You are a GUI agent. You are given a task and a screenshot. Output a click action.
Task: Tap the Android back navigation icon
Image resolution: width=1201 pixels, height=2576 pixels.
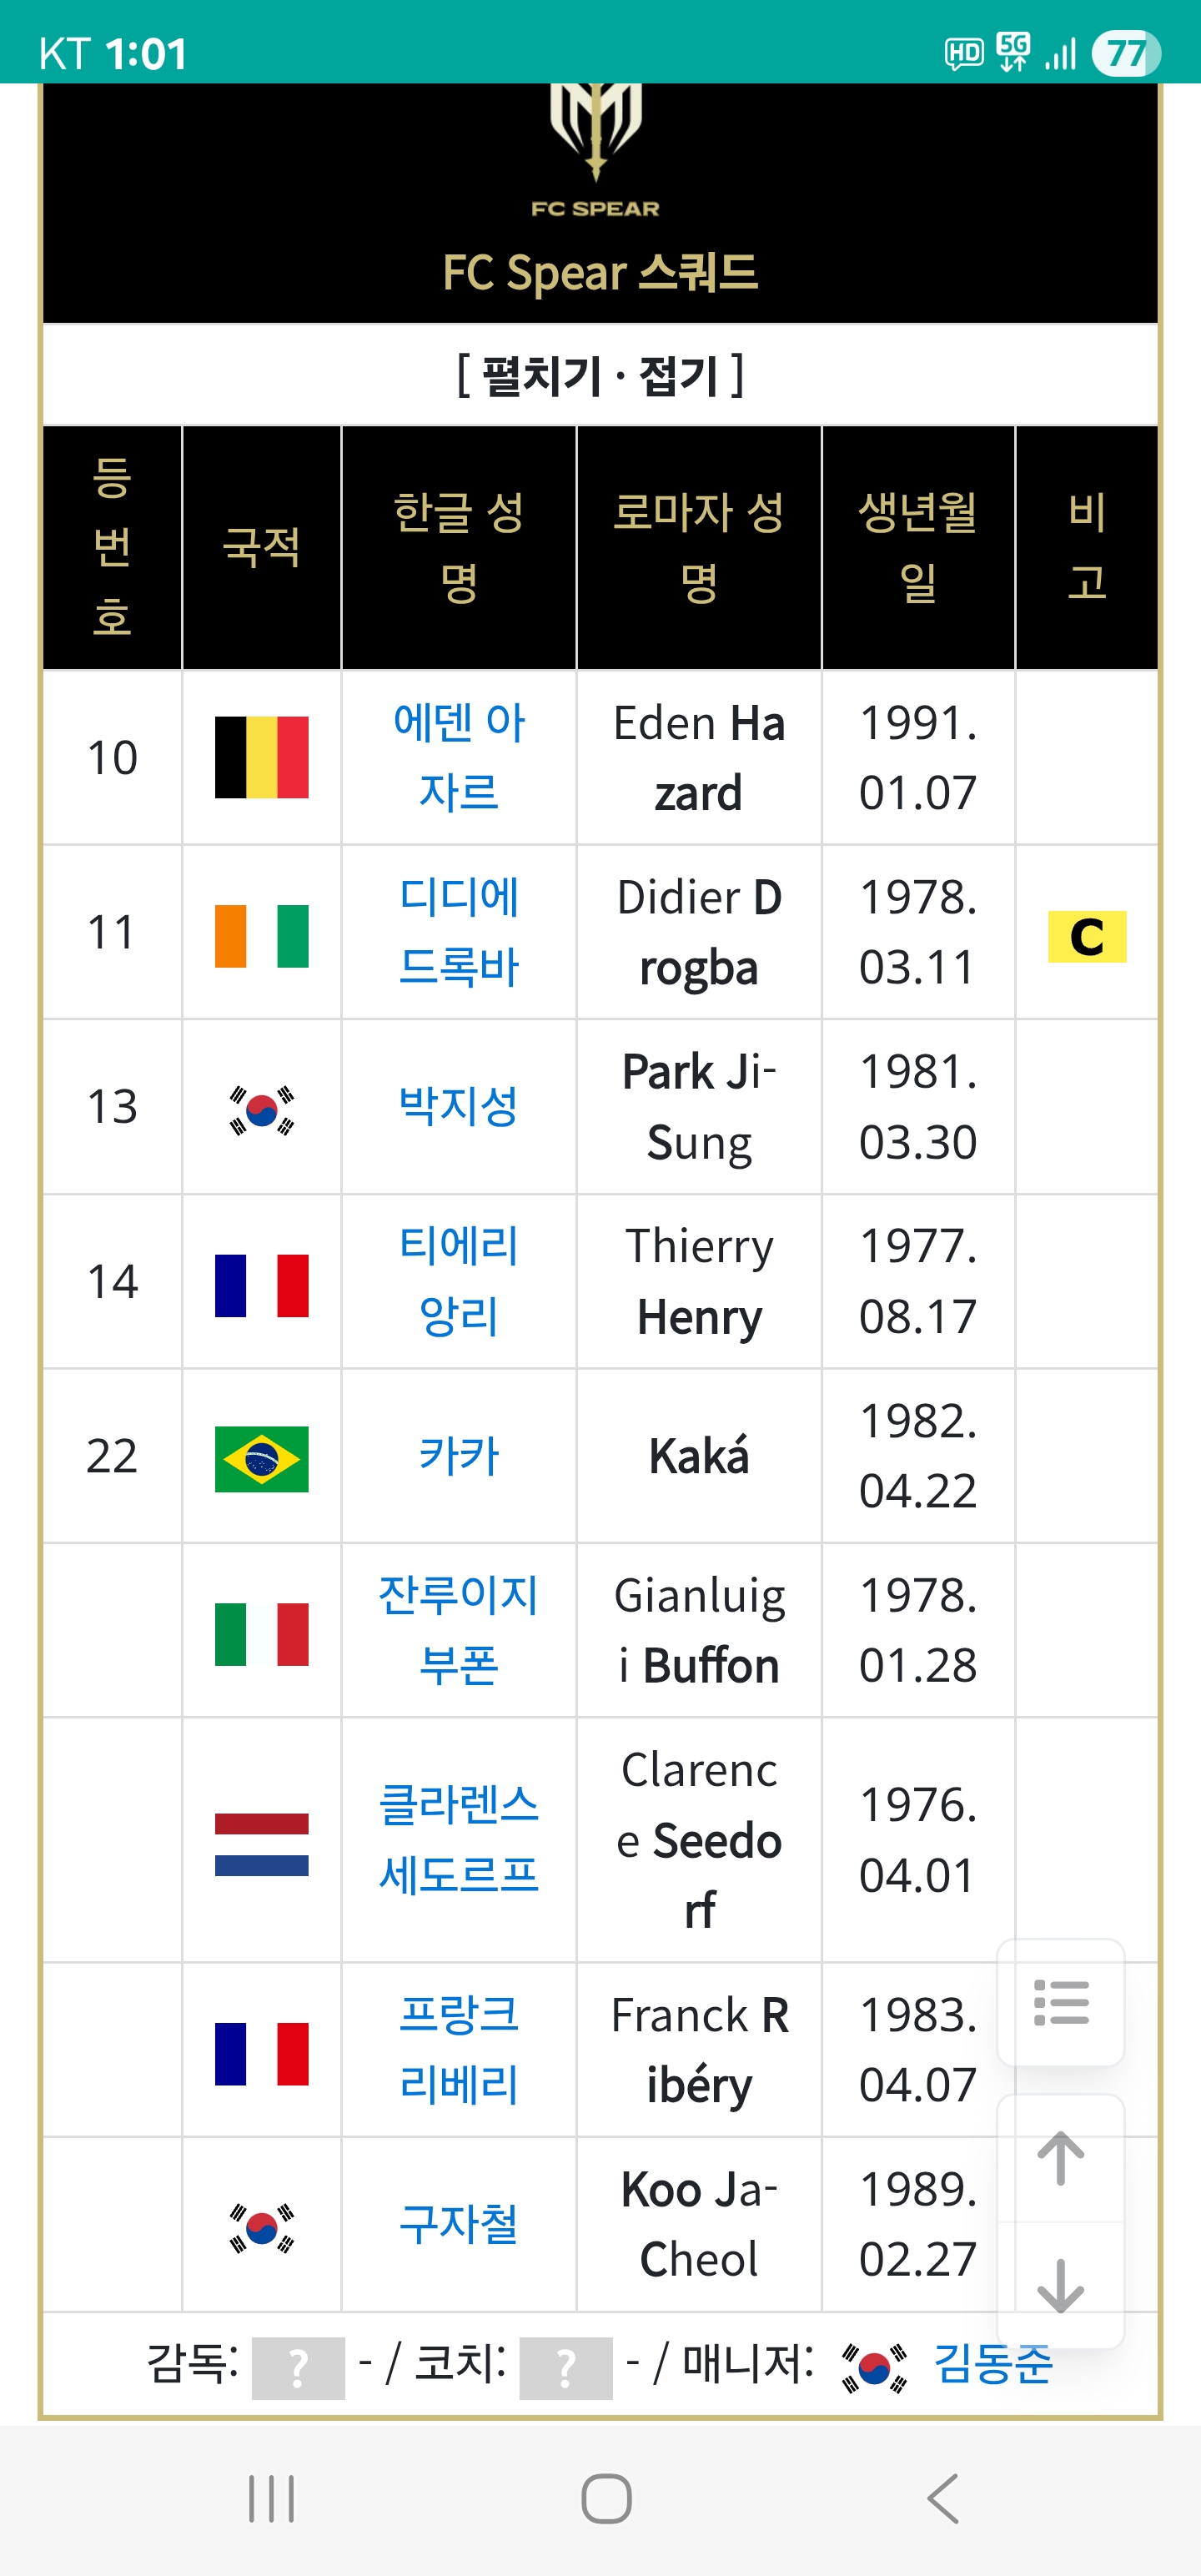pyautogui.click(x=942, y=2499)
